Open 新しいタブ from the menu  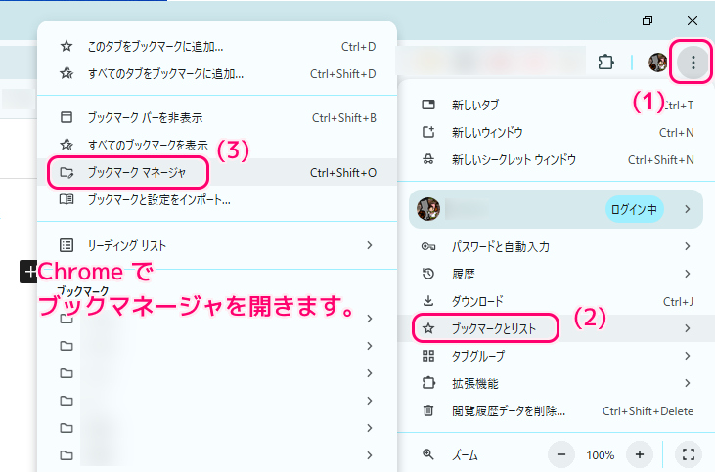click(475, 105)
